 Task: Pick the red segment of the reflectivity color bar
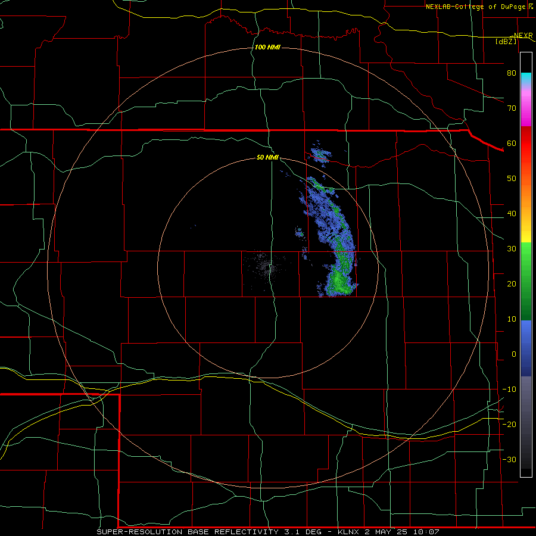[x=526, y=144]
